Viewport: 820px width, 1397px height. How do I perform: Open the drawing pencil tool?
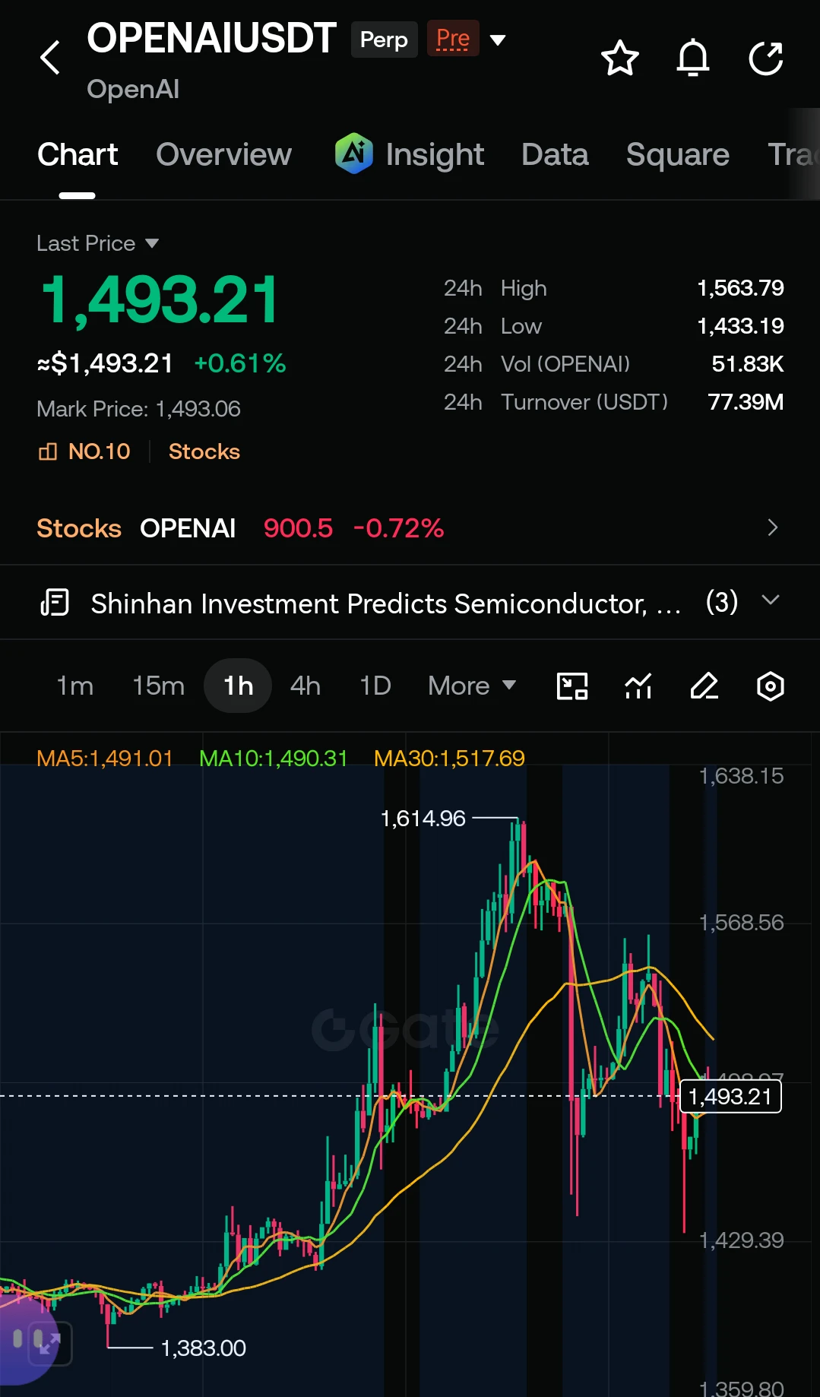704,686
